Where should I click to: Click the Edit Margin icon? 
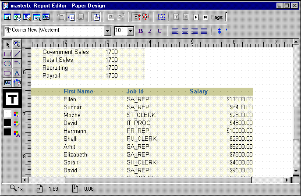tap(96, 17)
